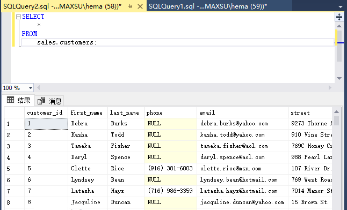Select the street column header
The height and width of the screenshot is (210, 347).
click(x=310, y=112)
